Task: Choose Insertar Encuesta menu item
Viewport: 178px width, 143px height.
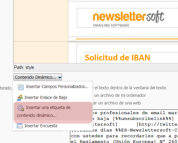Action: (53, 126)
